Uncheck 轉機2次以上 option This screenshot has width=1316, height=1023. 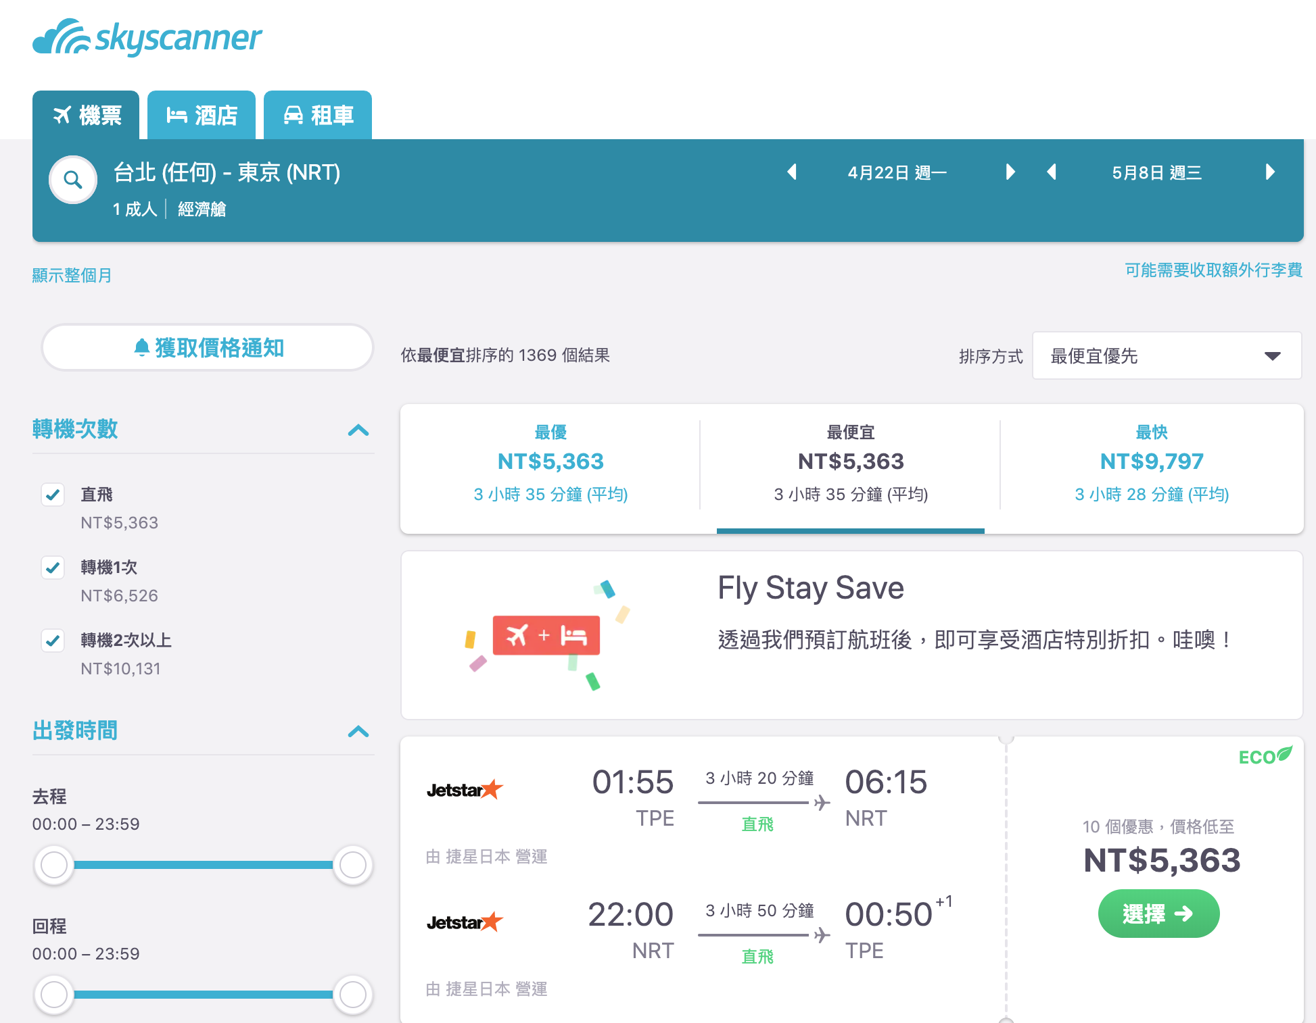coord(53,641)
